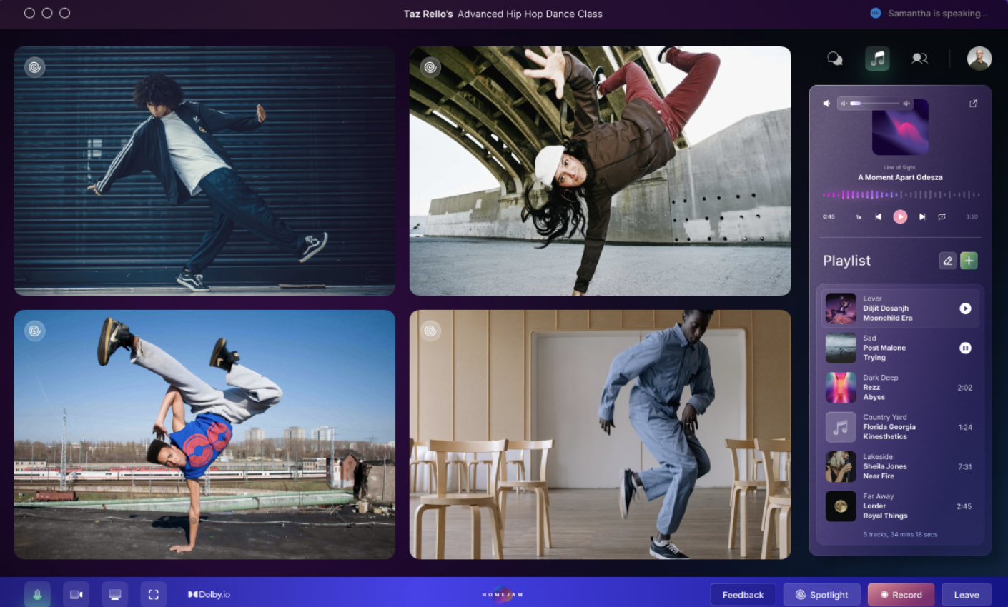Screen dimensions: 1008x607
Task: Leave the dance class
Action: 967,595
